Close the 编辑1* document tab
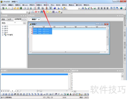The image size is (127, 99). tap(39, 20)
